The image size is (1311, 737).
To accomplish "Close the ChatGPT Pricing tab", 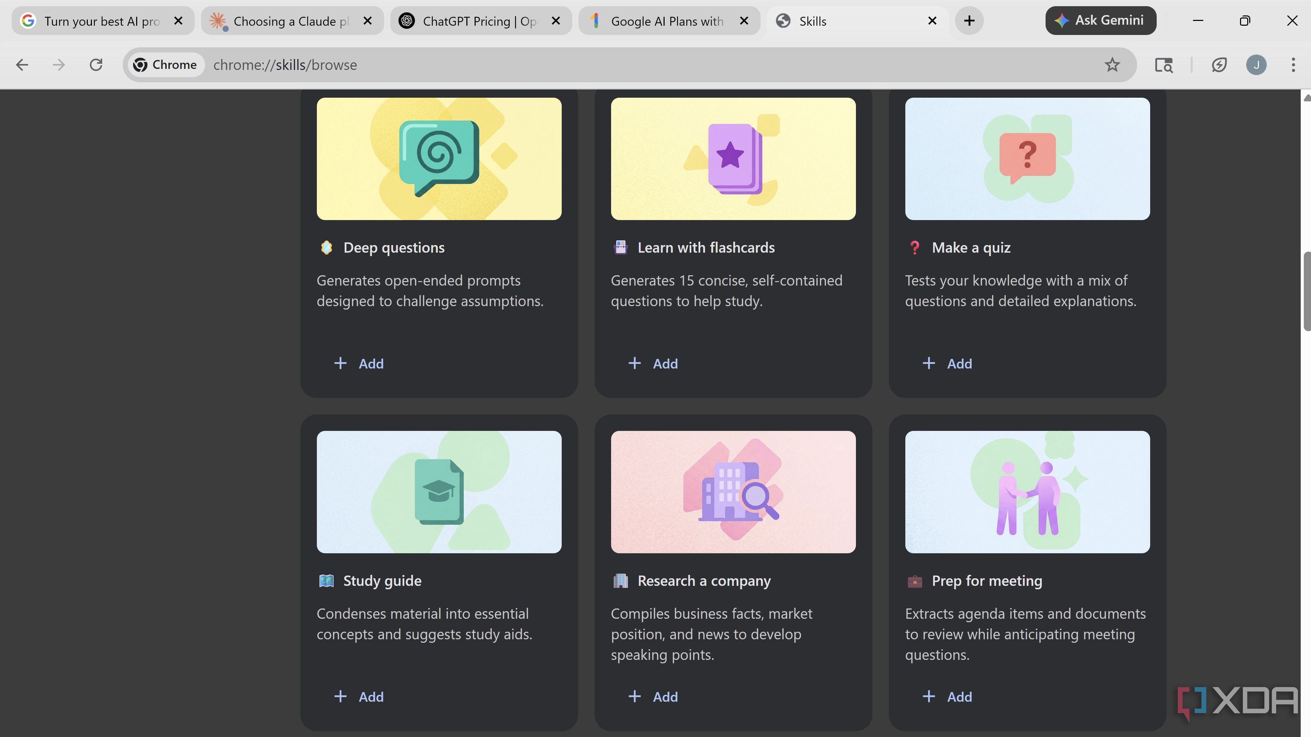I will click(556, 21).
